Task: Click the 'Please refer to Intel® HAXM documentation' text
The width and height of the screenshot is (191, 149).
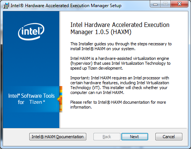Action: pyautogui.click(x=118, y=105)
